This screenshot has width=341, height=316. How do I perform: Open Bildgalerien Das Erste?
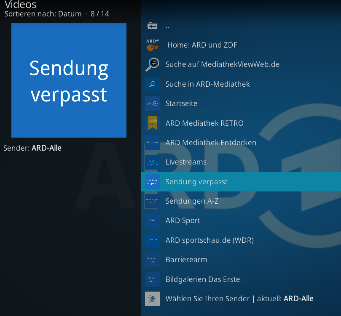(x=241, y=279)
